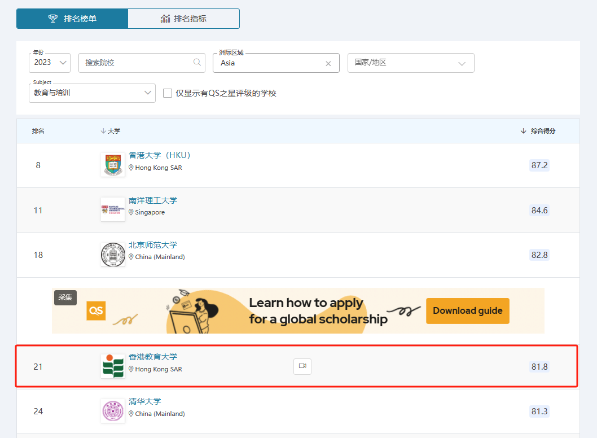Open the 清华大学 link

tap(144, 401)
